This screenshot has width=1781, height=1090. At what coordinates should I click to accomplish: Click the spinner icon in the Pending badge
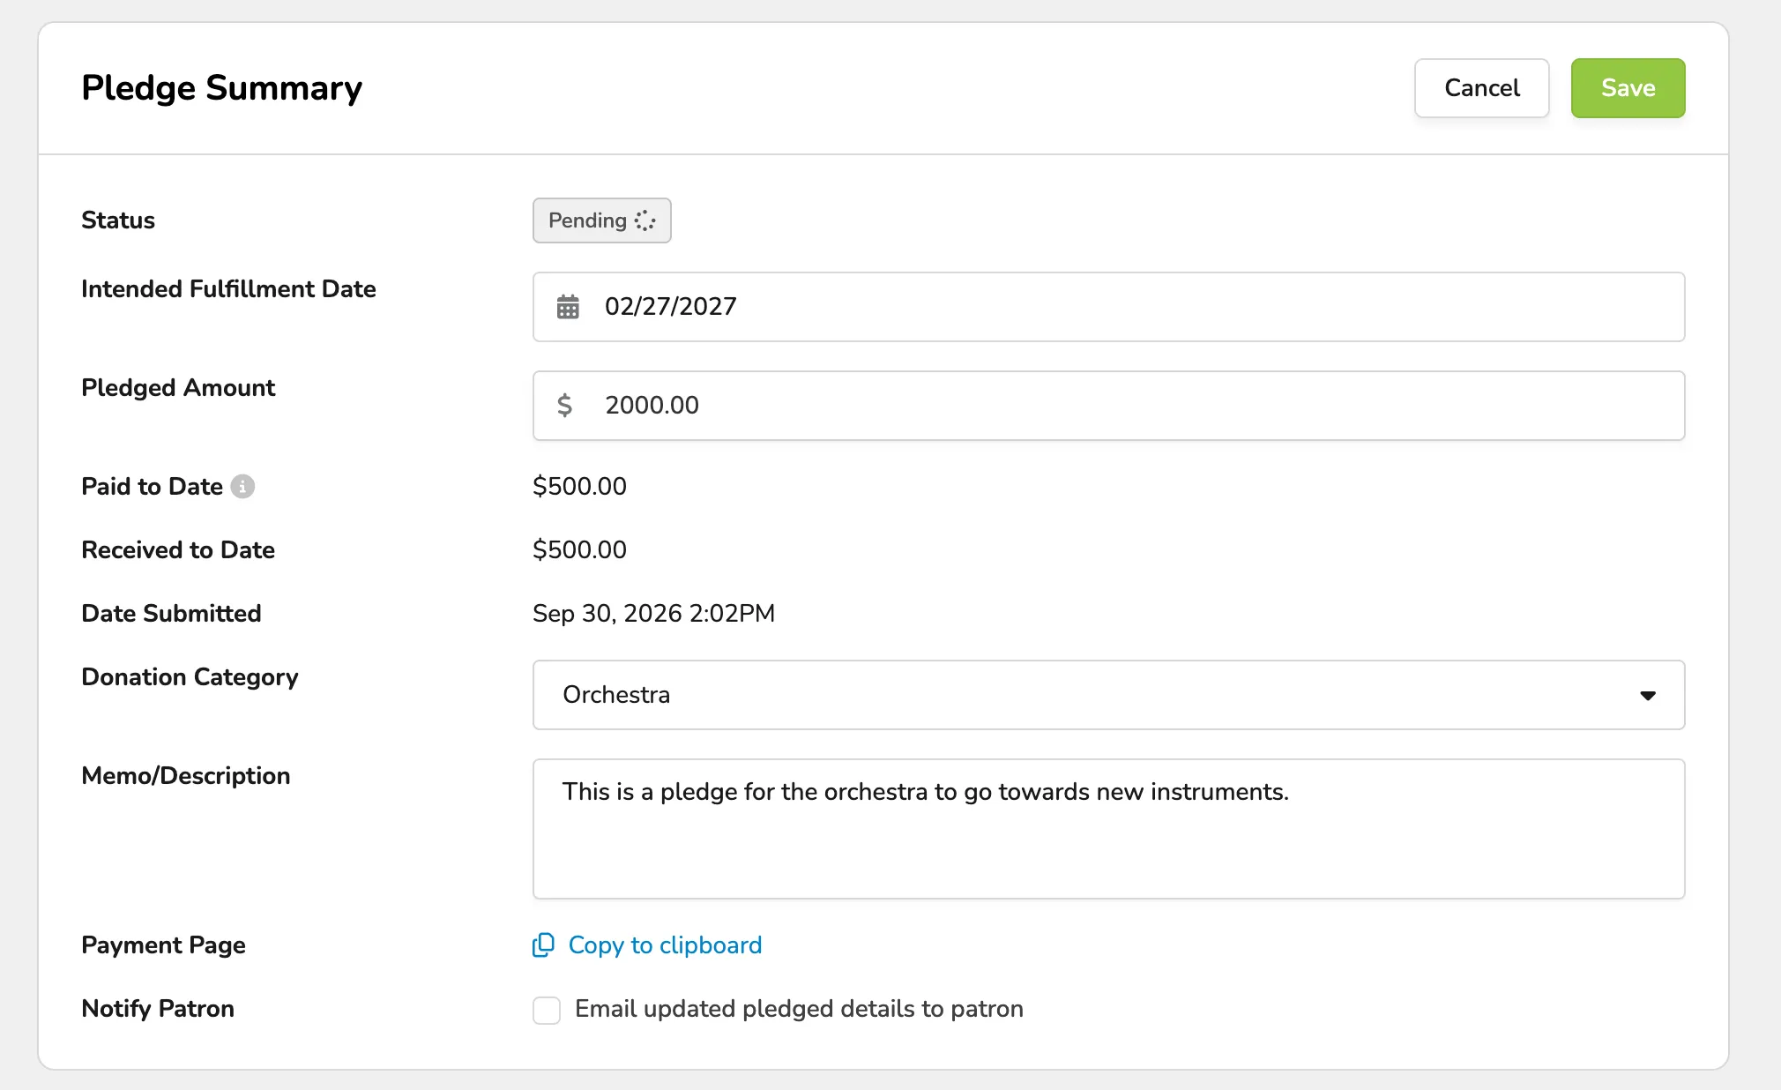click(x=645, y=220)
